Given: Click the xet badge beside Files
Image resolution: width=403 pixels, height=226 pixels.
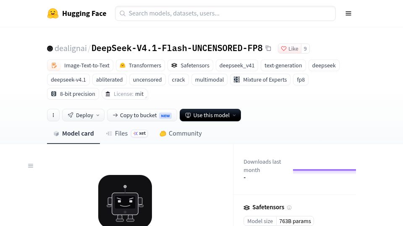Looking at the screenshot, I should point(139,133).
